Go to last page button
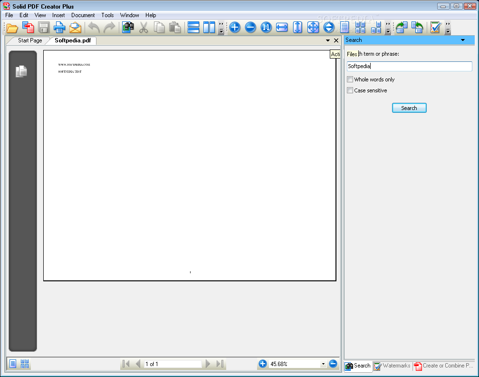Viewport: 479px width, 377px height. click(x=220, y=364)
